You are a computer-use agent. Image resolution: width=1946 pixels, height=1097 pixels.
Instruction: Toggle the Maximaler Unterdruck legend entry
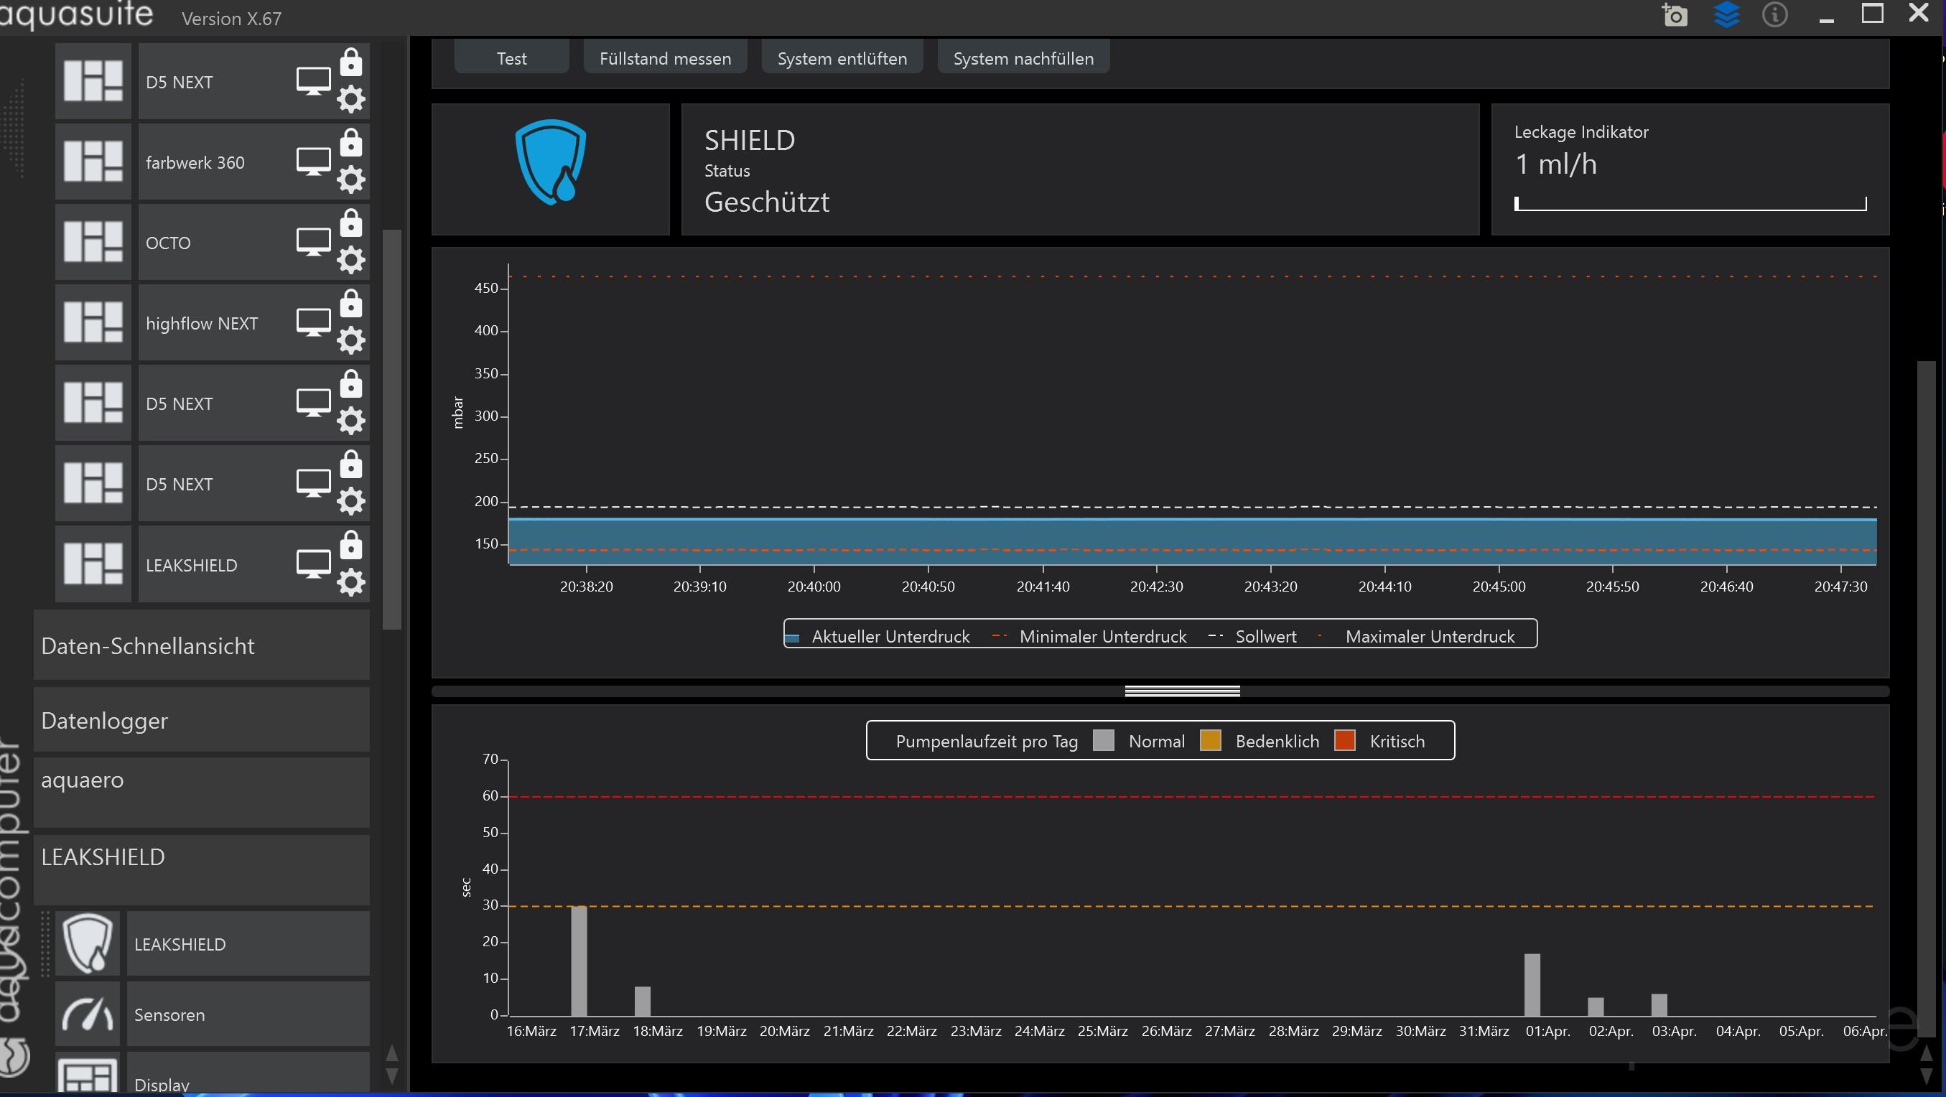(x=1417, y=637)
